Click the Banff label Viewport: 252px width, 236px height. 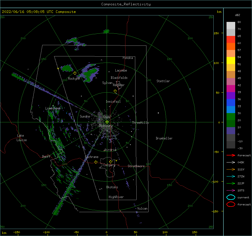tap(46, 156)
